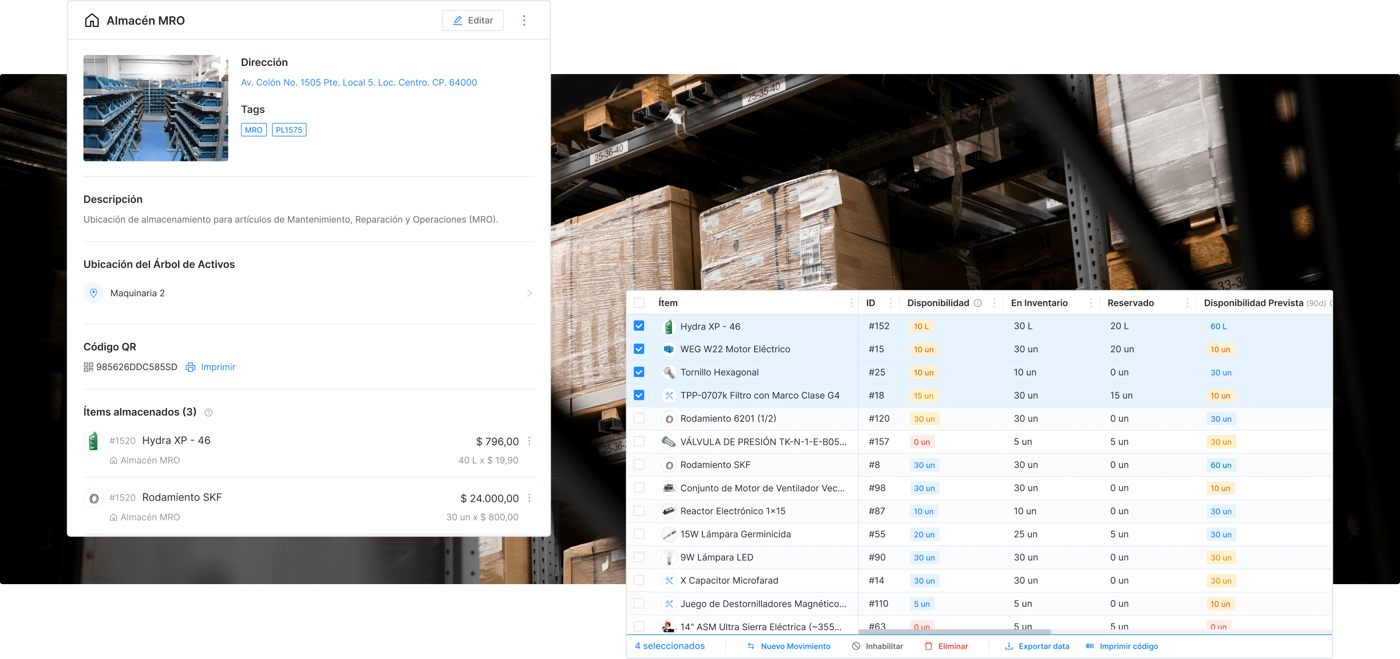Viewport: 1400px width, 659px height.
Task: Click the warehouse photo thumbnail
Action: [156, 108]
